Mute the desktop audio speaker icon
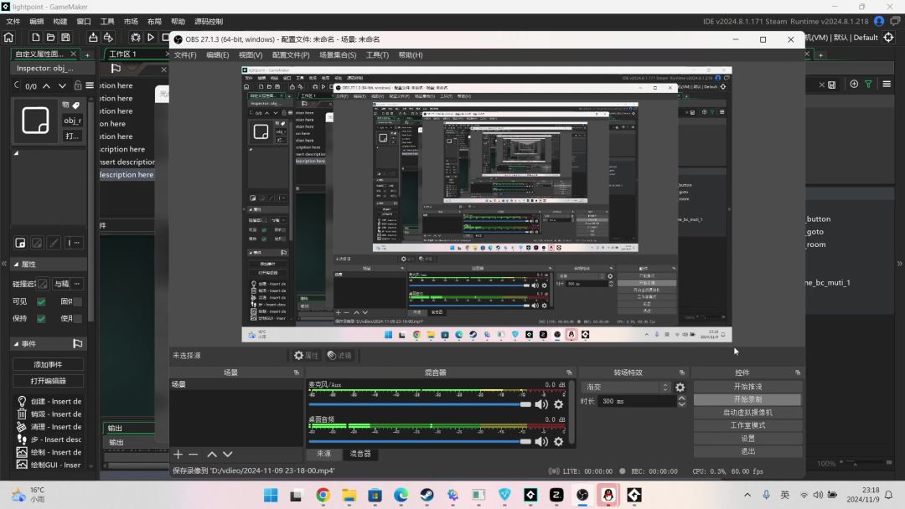The image size is (905, 509). [541, 441]
